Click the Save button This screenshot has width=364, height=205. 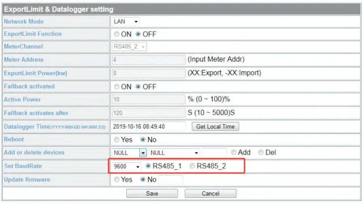(152, 193)
